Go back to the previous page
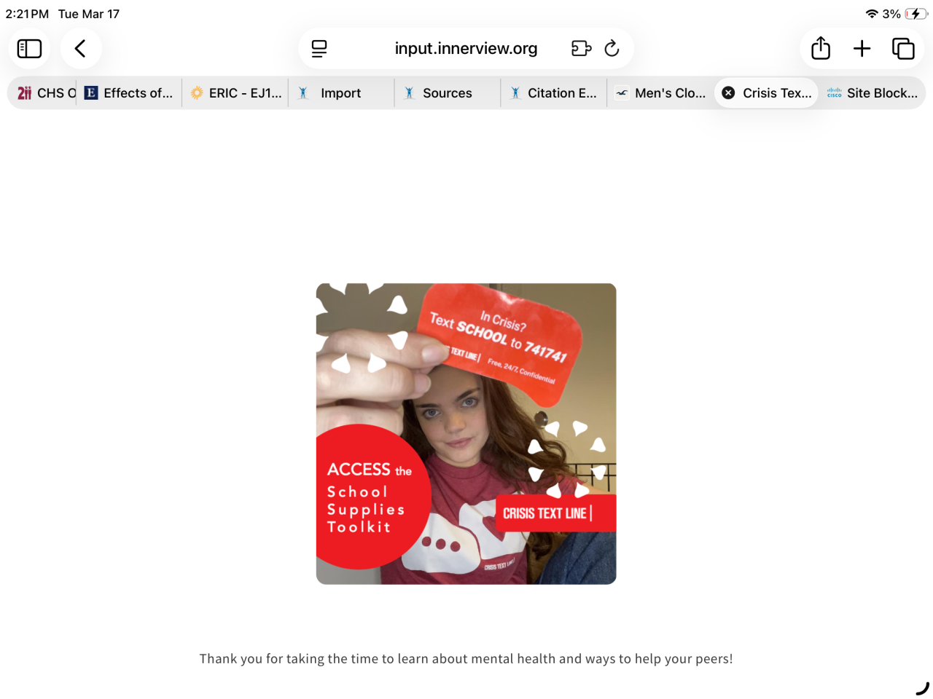Screen dimensions: 933x699 81,49
